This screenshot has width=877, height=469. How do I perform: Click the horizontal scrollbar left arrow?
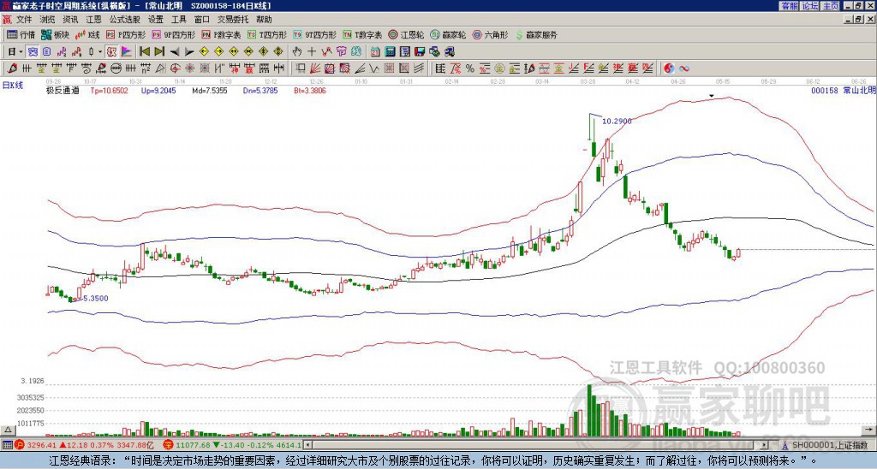[308, 445]
